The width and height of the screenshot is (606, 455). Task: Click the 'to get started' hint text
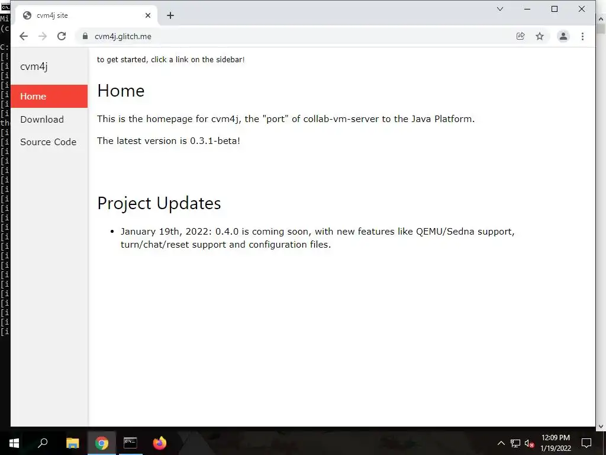point(171,60)
